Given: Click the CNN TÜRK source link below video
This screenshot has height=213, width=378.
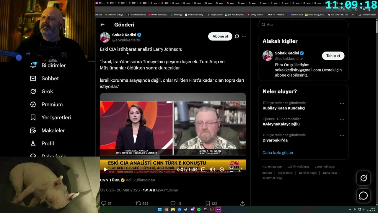Looking at the screenshot, I should click(112, 180).
